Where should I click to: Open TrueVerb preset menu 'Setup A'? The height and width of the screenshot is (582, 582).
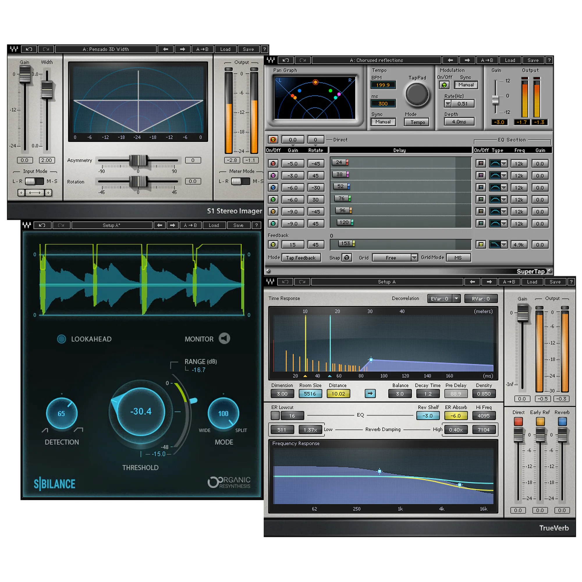coord(387,282)
